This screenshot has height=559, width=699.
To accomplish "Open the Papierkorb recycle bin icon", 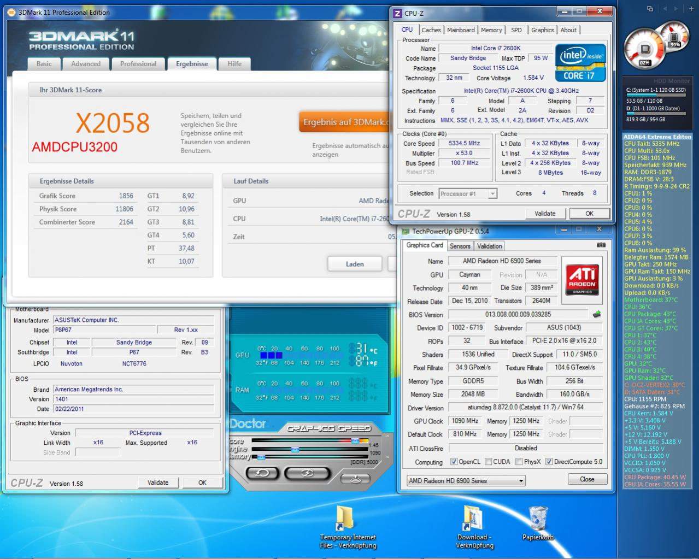I will tap(538, 523).
